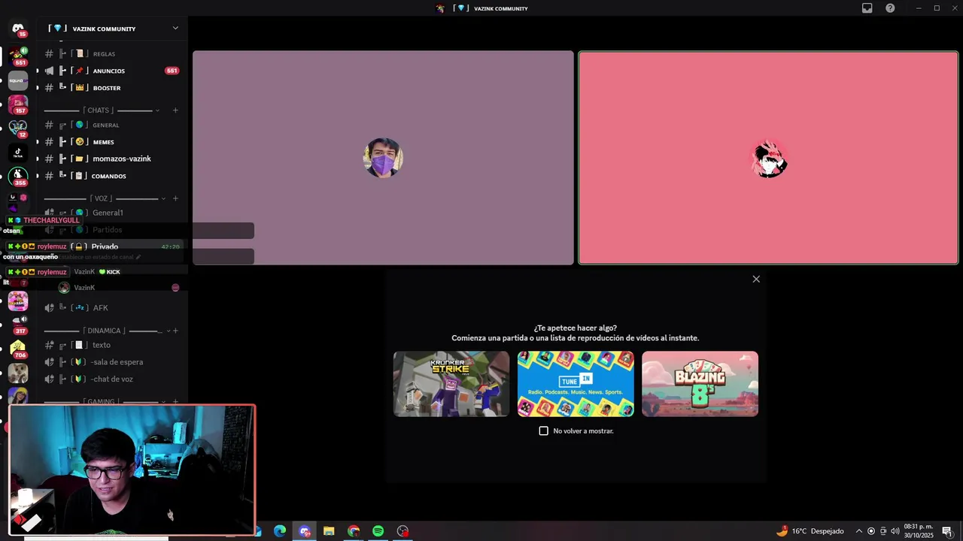963x541 pixels.
Task: Check the 'No volver a mostrar' checkbox
Action: [x=544, y=431]
